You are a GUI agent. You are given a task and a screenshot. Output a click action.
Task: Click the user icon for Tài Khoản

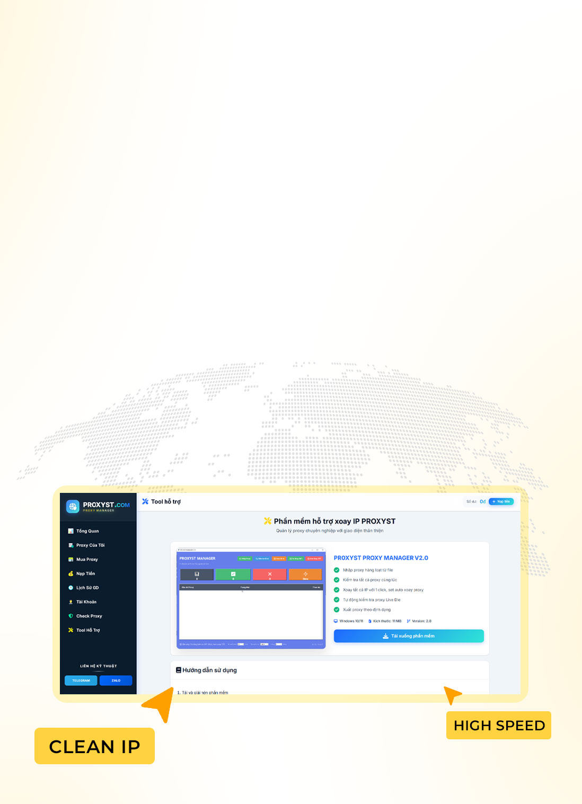(x=70, y=602)
